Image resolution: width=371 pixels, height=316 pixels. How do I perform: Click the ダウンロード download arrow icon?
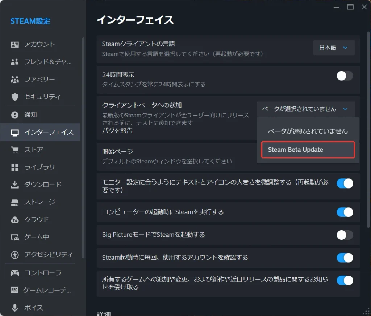point(14,185)
